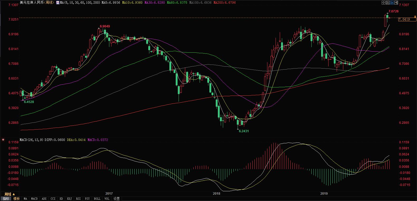Select the RSI indicator tab

[78, 199]
